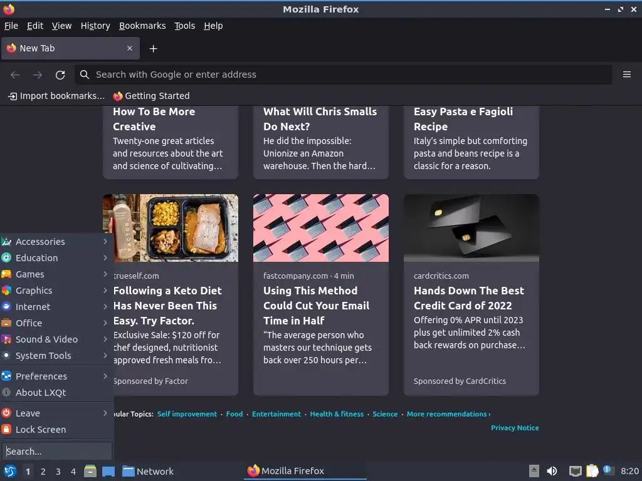Open the Firefox hamburger menu
This screenshot has width=642, height=481.
(x=626, y=75)
